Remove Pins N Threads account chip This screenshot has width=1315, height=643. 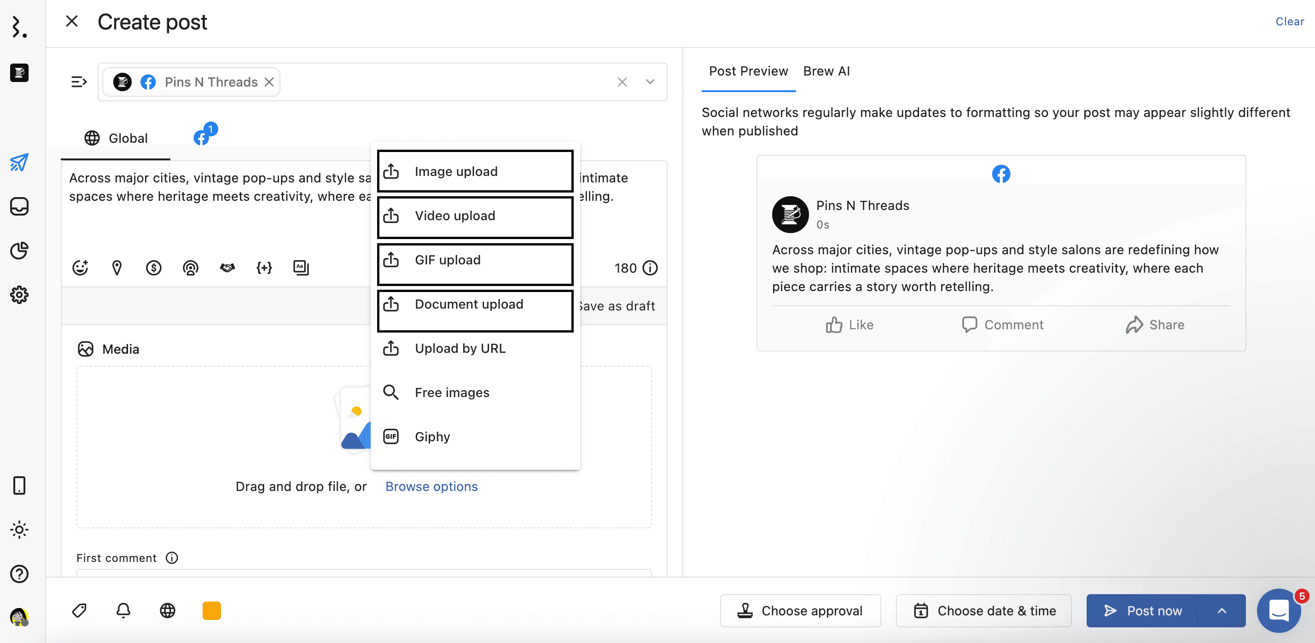tap(269, 82)
